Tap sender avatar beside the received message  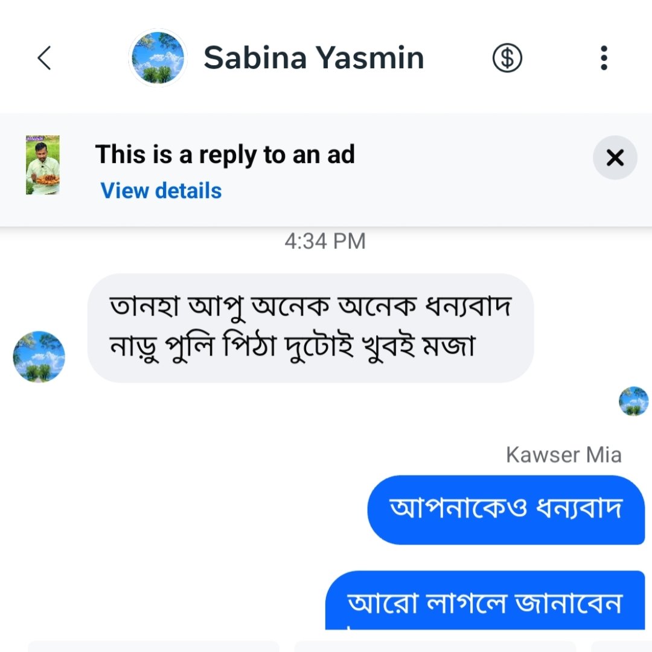[39, 357]
